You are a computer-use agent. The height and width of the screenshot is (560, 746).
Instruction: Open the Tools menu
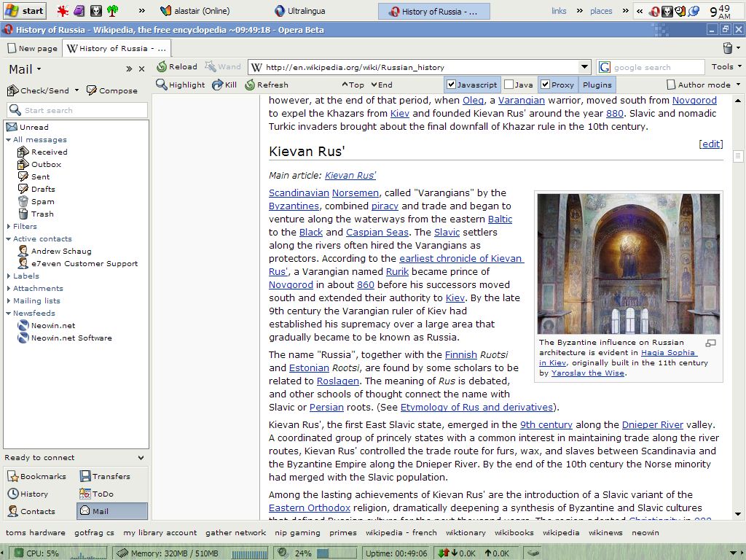(726, 67)
